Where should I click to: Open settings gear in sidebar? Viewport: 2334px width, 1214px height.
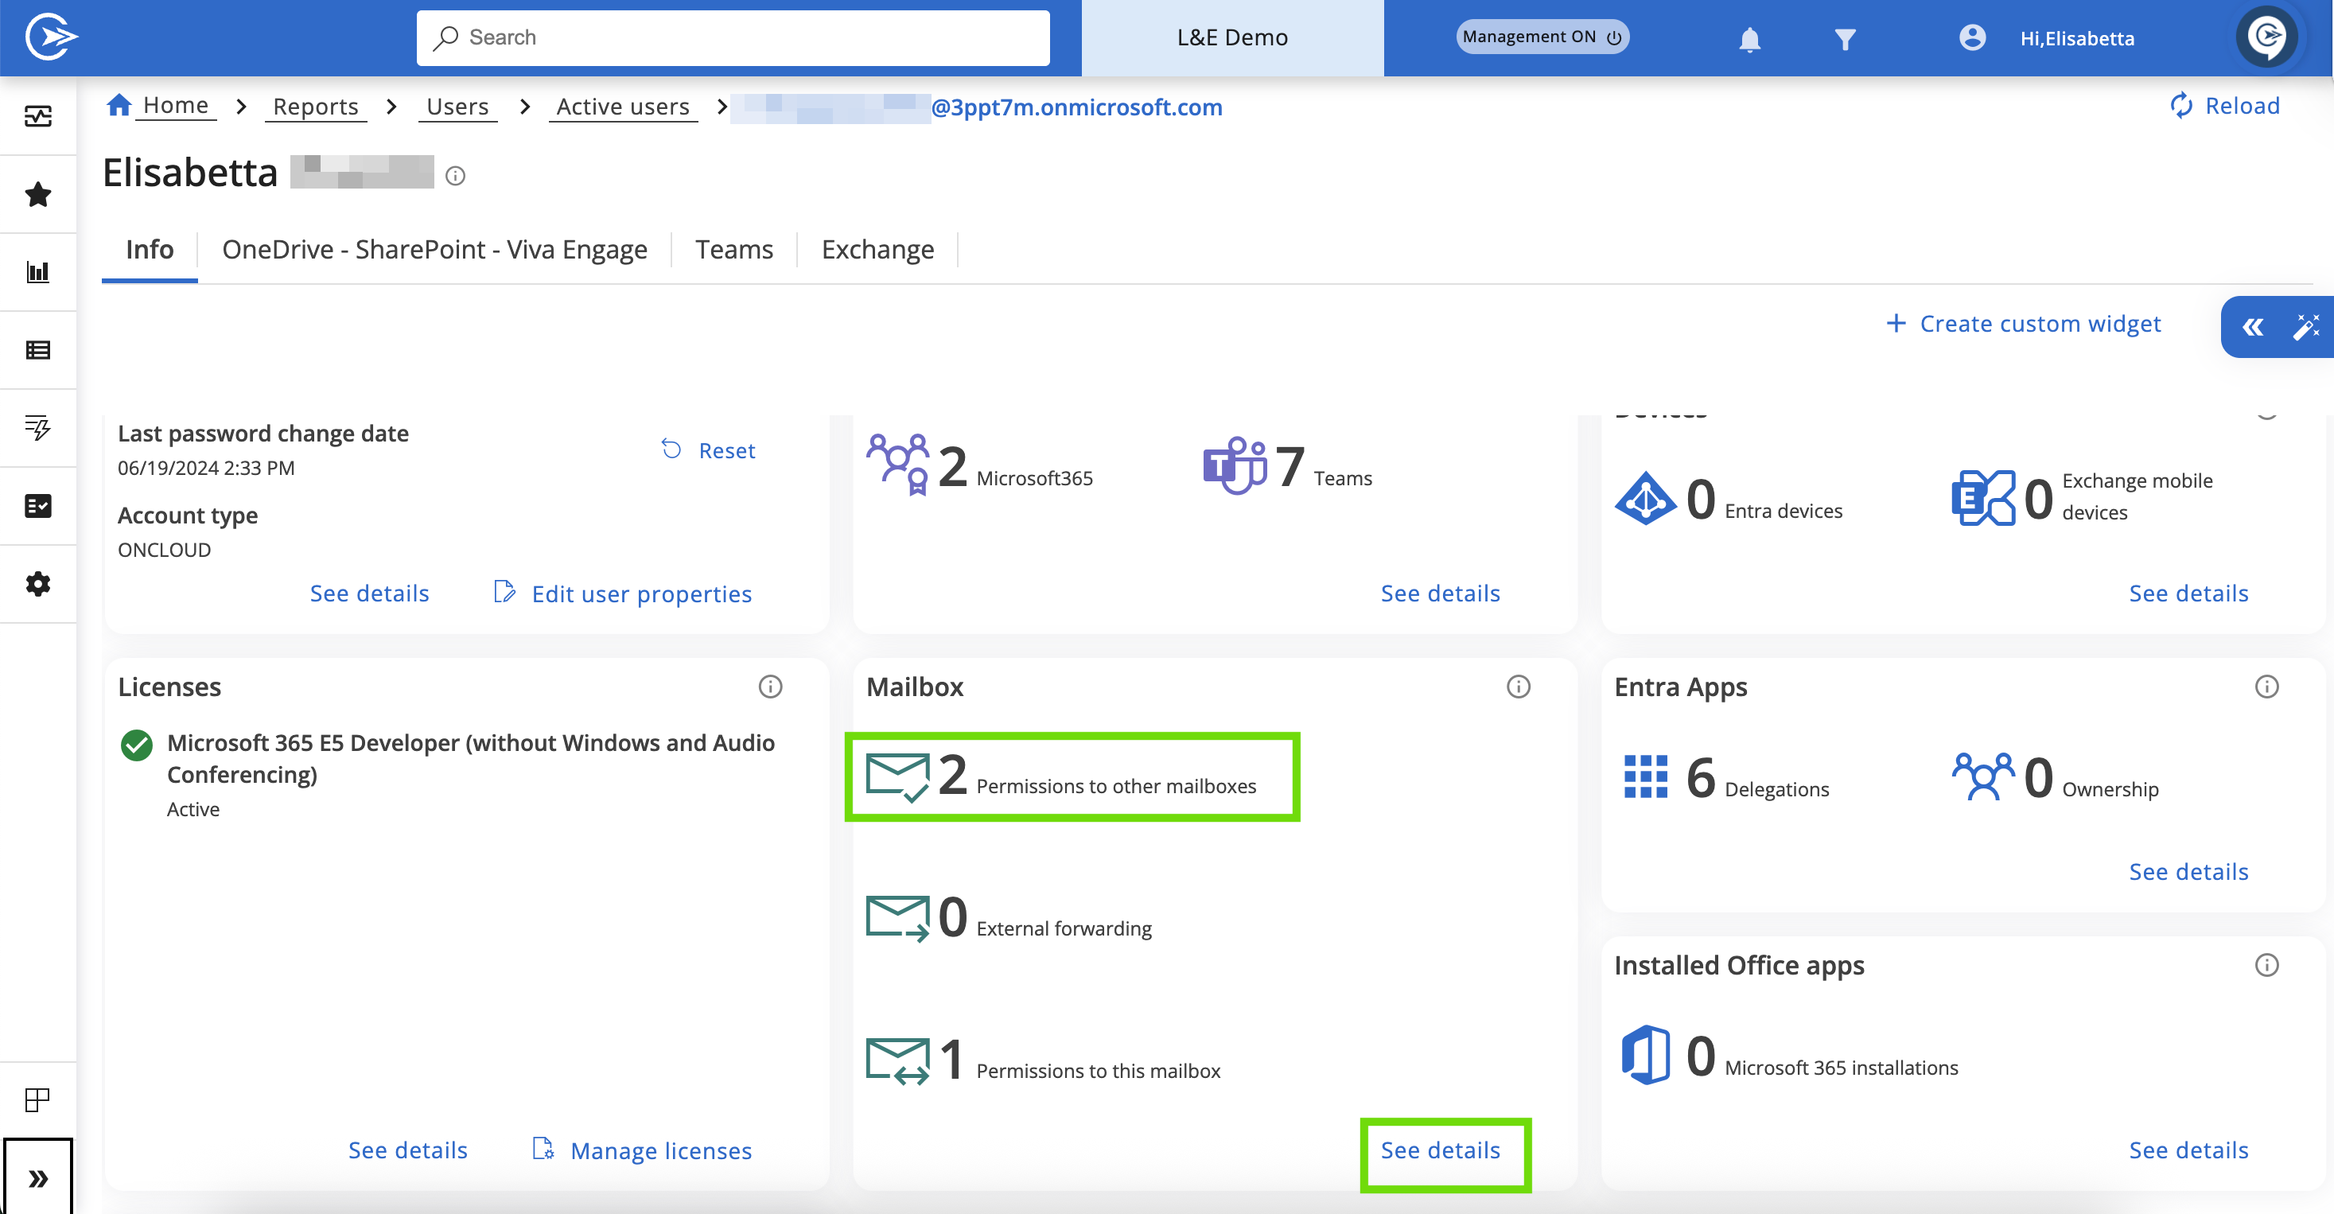click(x=38, y=583)
